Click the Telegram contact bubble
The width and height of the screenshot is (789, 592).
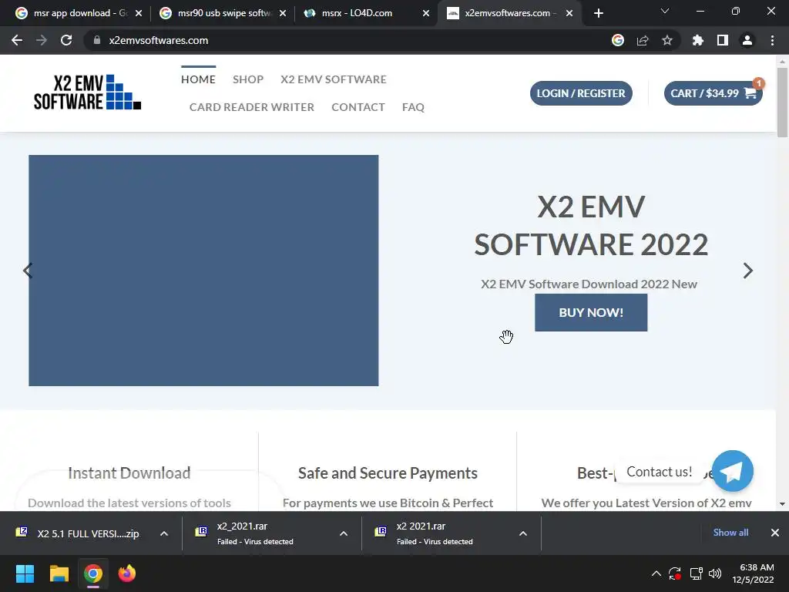[x=733, y=471]
